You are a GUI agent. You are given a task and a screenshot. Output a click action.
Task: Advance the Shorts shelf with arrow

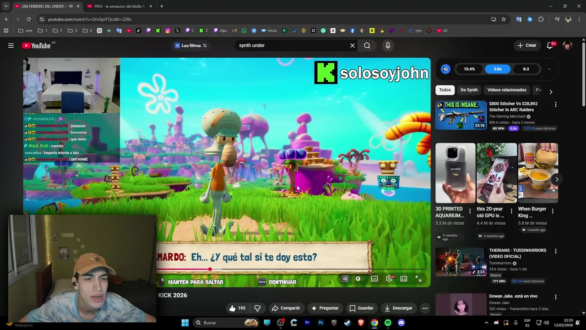(x=557, y=179)
